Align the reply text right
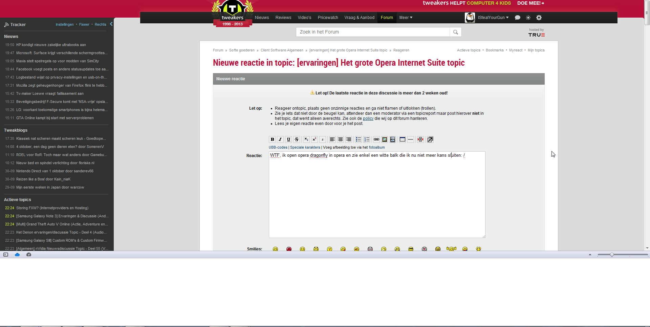 click(x=349, y=139)
